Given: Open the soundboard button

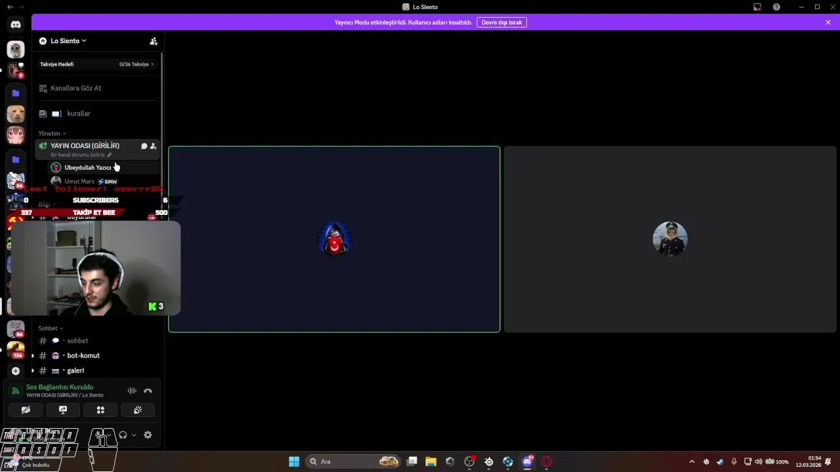Looking at the screenshot, I should (x=138, y=410).
